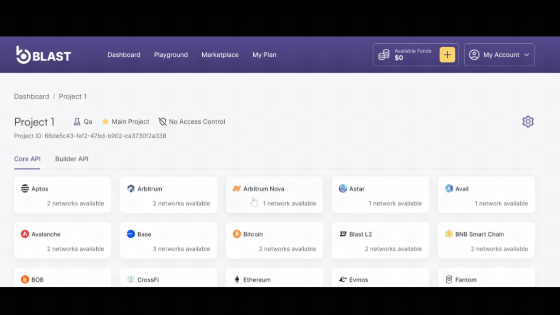The width and height of the screenshot is (560, 315).
Task: Select the Bitcoin card name
Action: 253,234
